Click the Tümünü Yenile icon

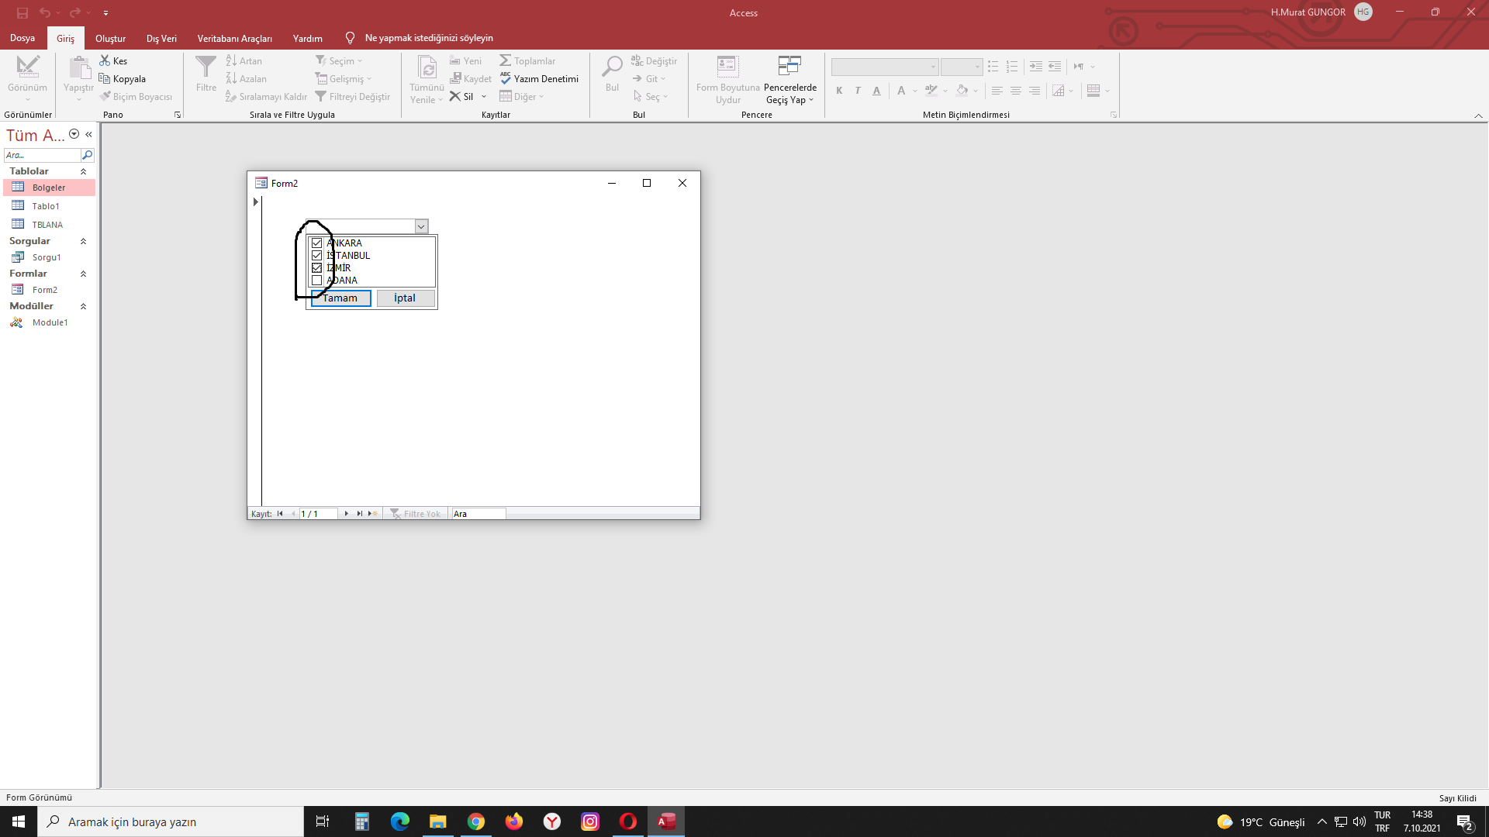click(427, 68)
